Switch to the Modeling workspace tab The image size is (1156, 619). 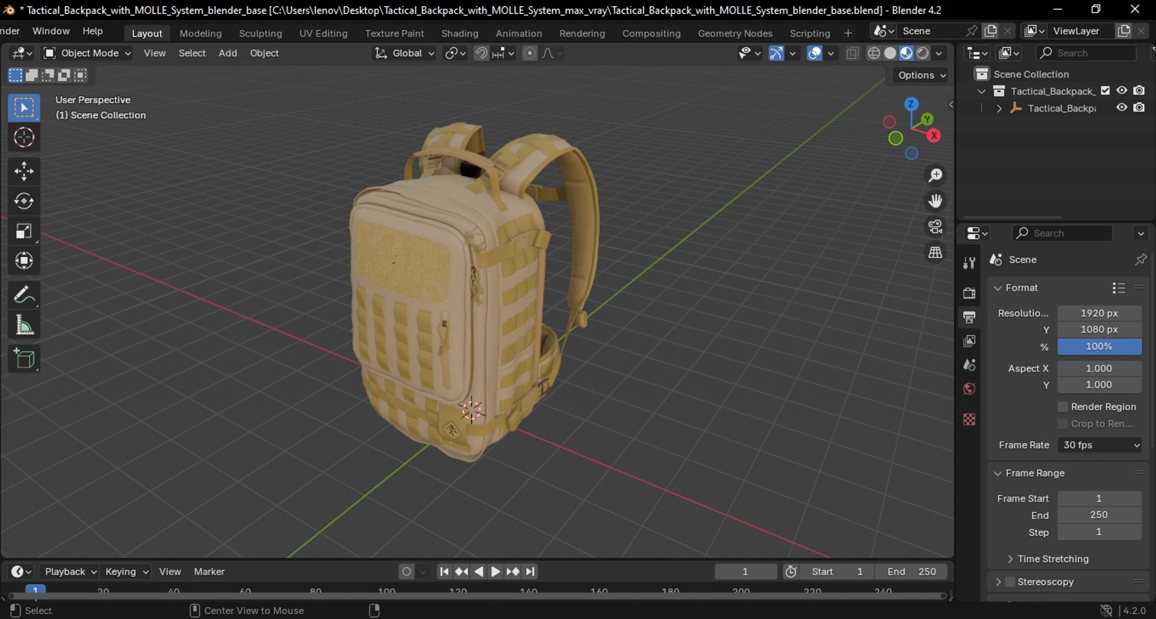(200, 33)
